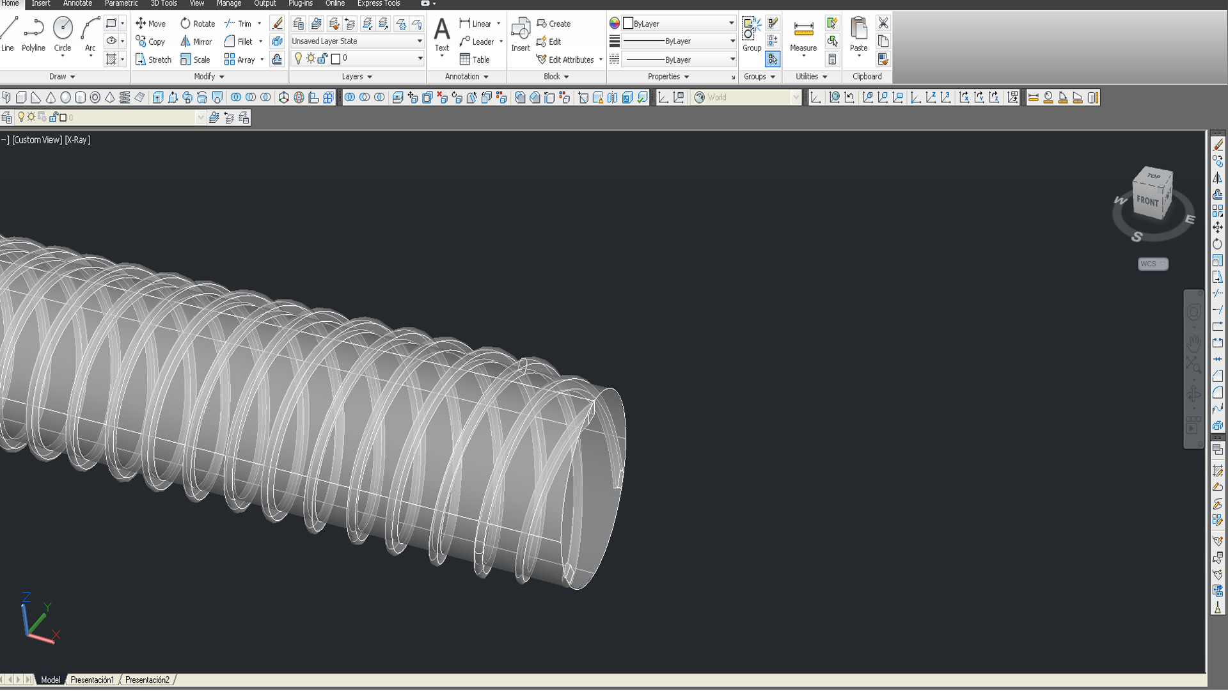
Task: Expand the Annotation panel
Action: (467, 77)
